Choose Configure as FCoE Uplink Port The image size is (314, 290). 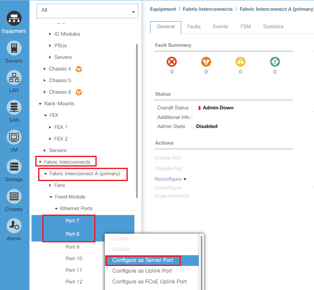pos(152,282)
